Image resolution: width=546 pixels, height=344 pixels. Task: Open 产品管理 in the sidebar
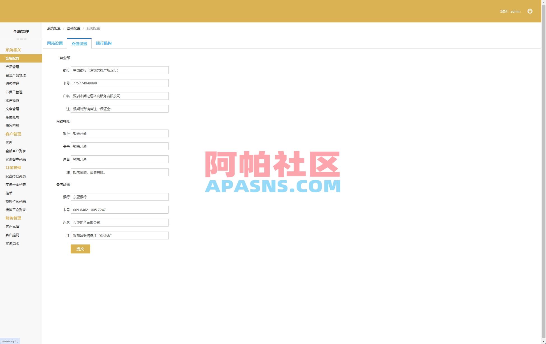12,67
